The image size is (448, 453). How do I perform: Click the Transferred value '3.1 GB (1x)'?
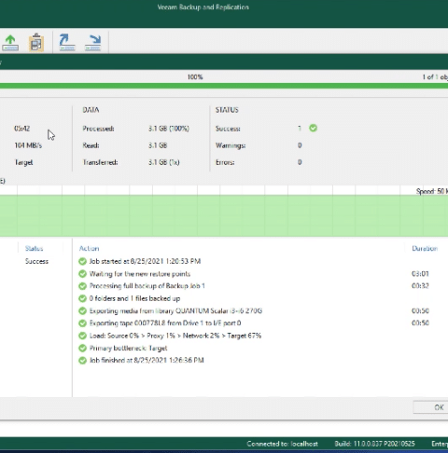tap(164, 162)
